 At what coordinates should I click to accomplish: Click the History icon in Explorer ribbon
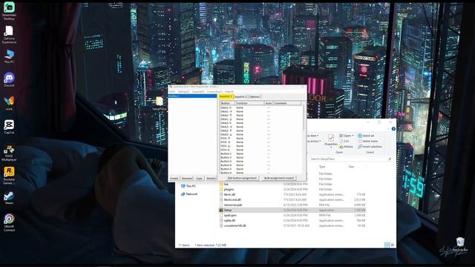coord(346,147)
